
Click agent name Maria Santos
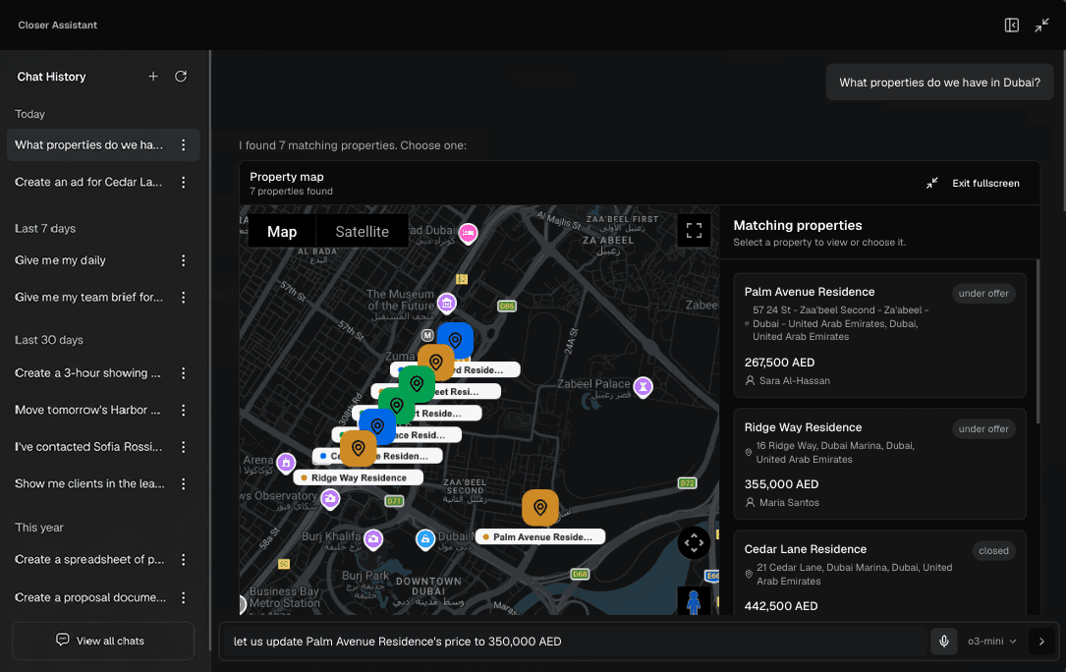tap(789, 503)
